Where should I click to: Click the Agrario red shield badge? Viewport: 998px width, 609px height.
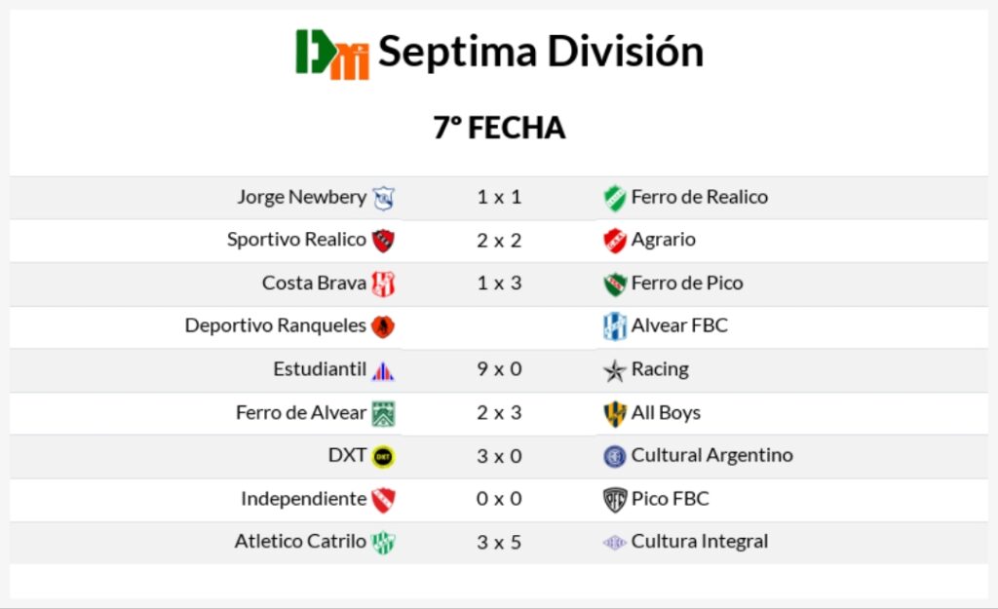point(615,241)
